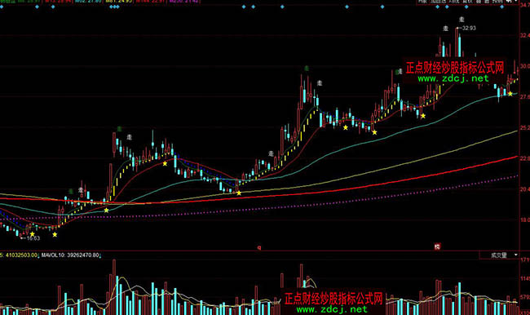Click the 32.93 high price label

[469, 28]
